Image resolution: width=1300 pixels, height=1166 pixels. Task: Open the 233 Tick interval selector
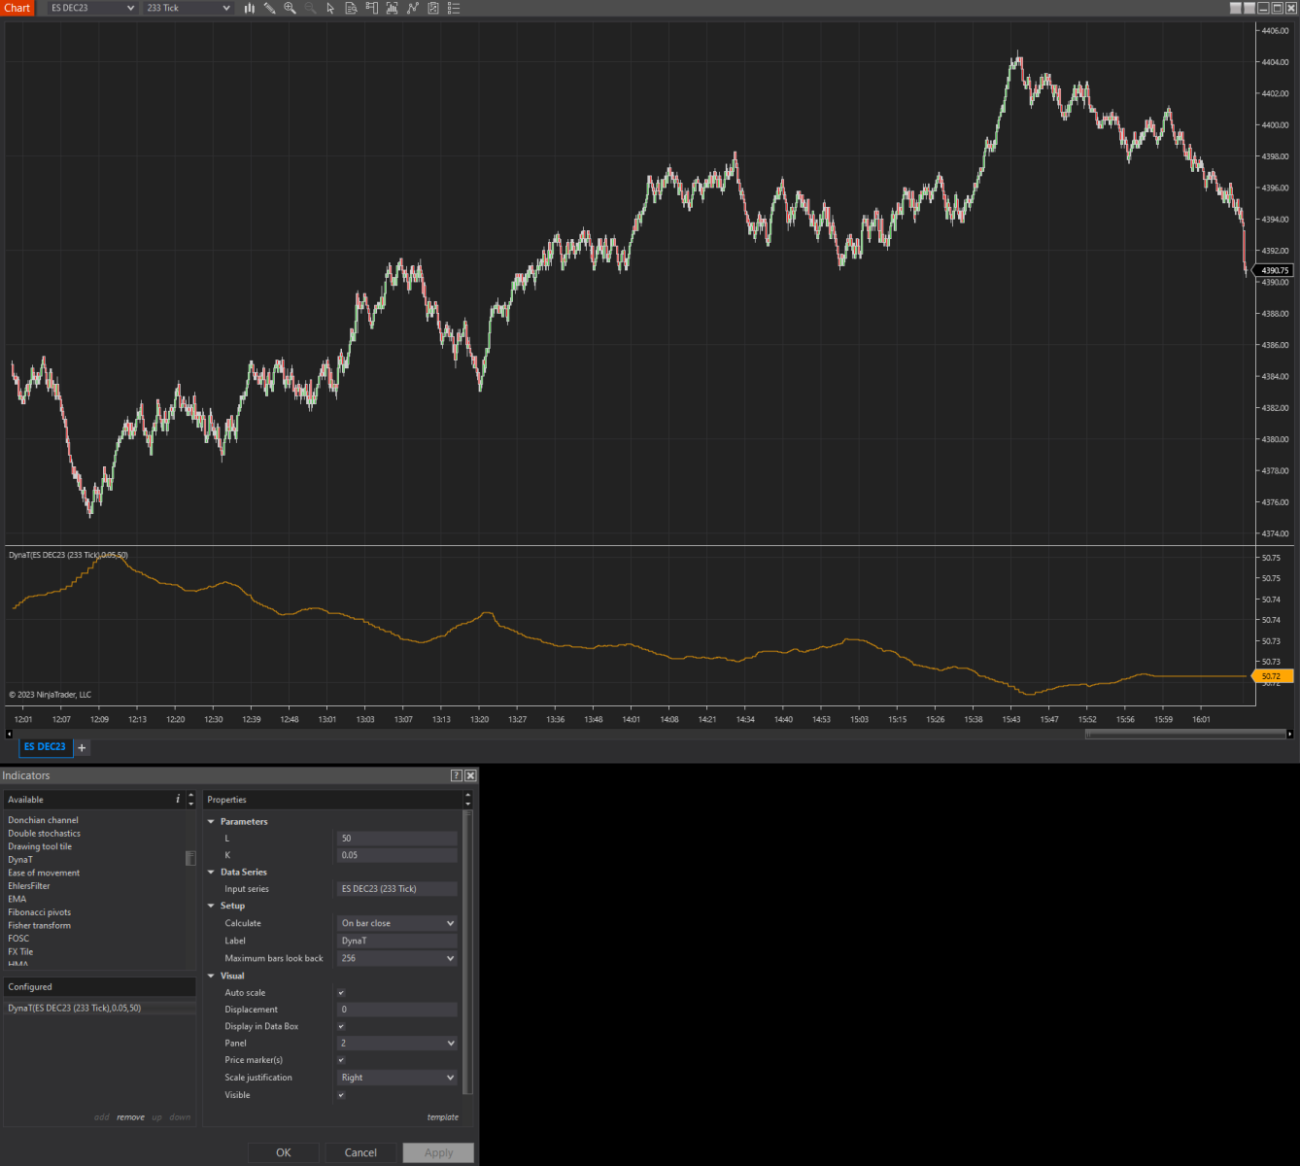188,8
